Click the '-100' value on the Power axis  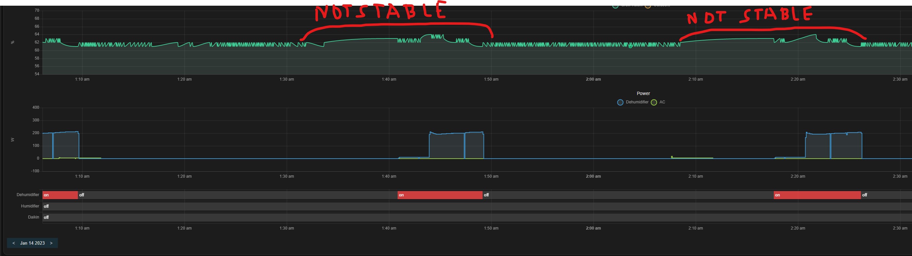35,171
